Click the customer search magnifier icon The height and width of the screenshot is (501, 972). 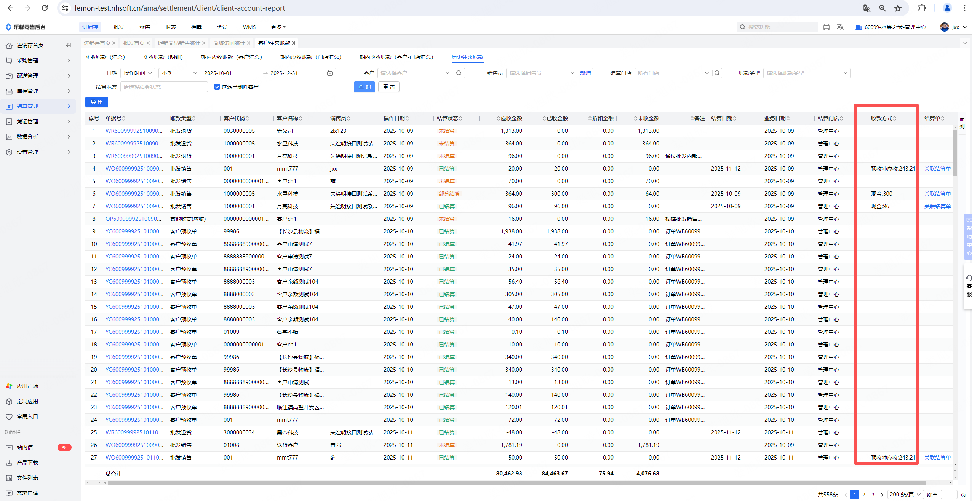(459, 73)
